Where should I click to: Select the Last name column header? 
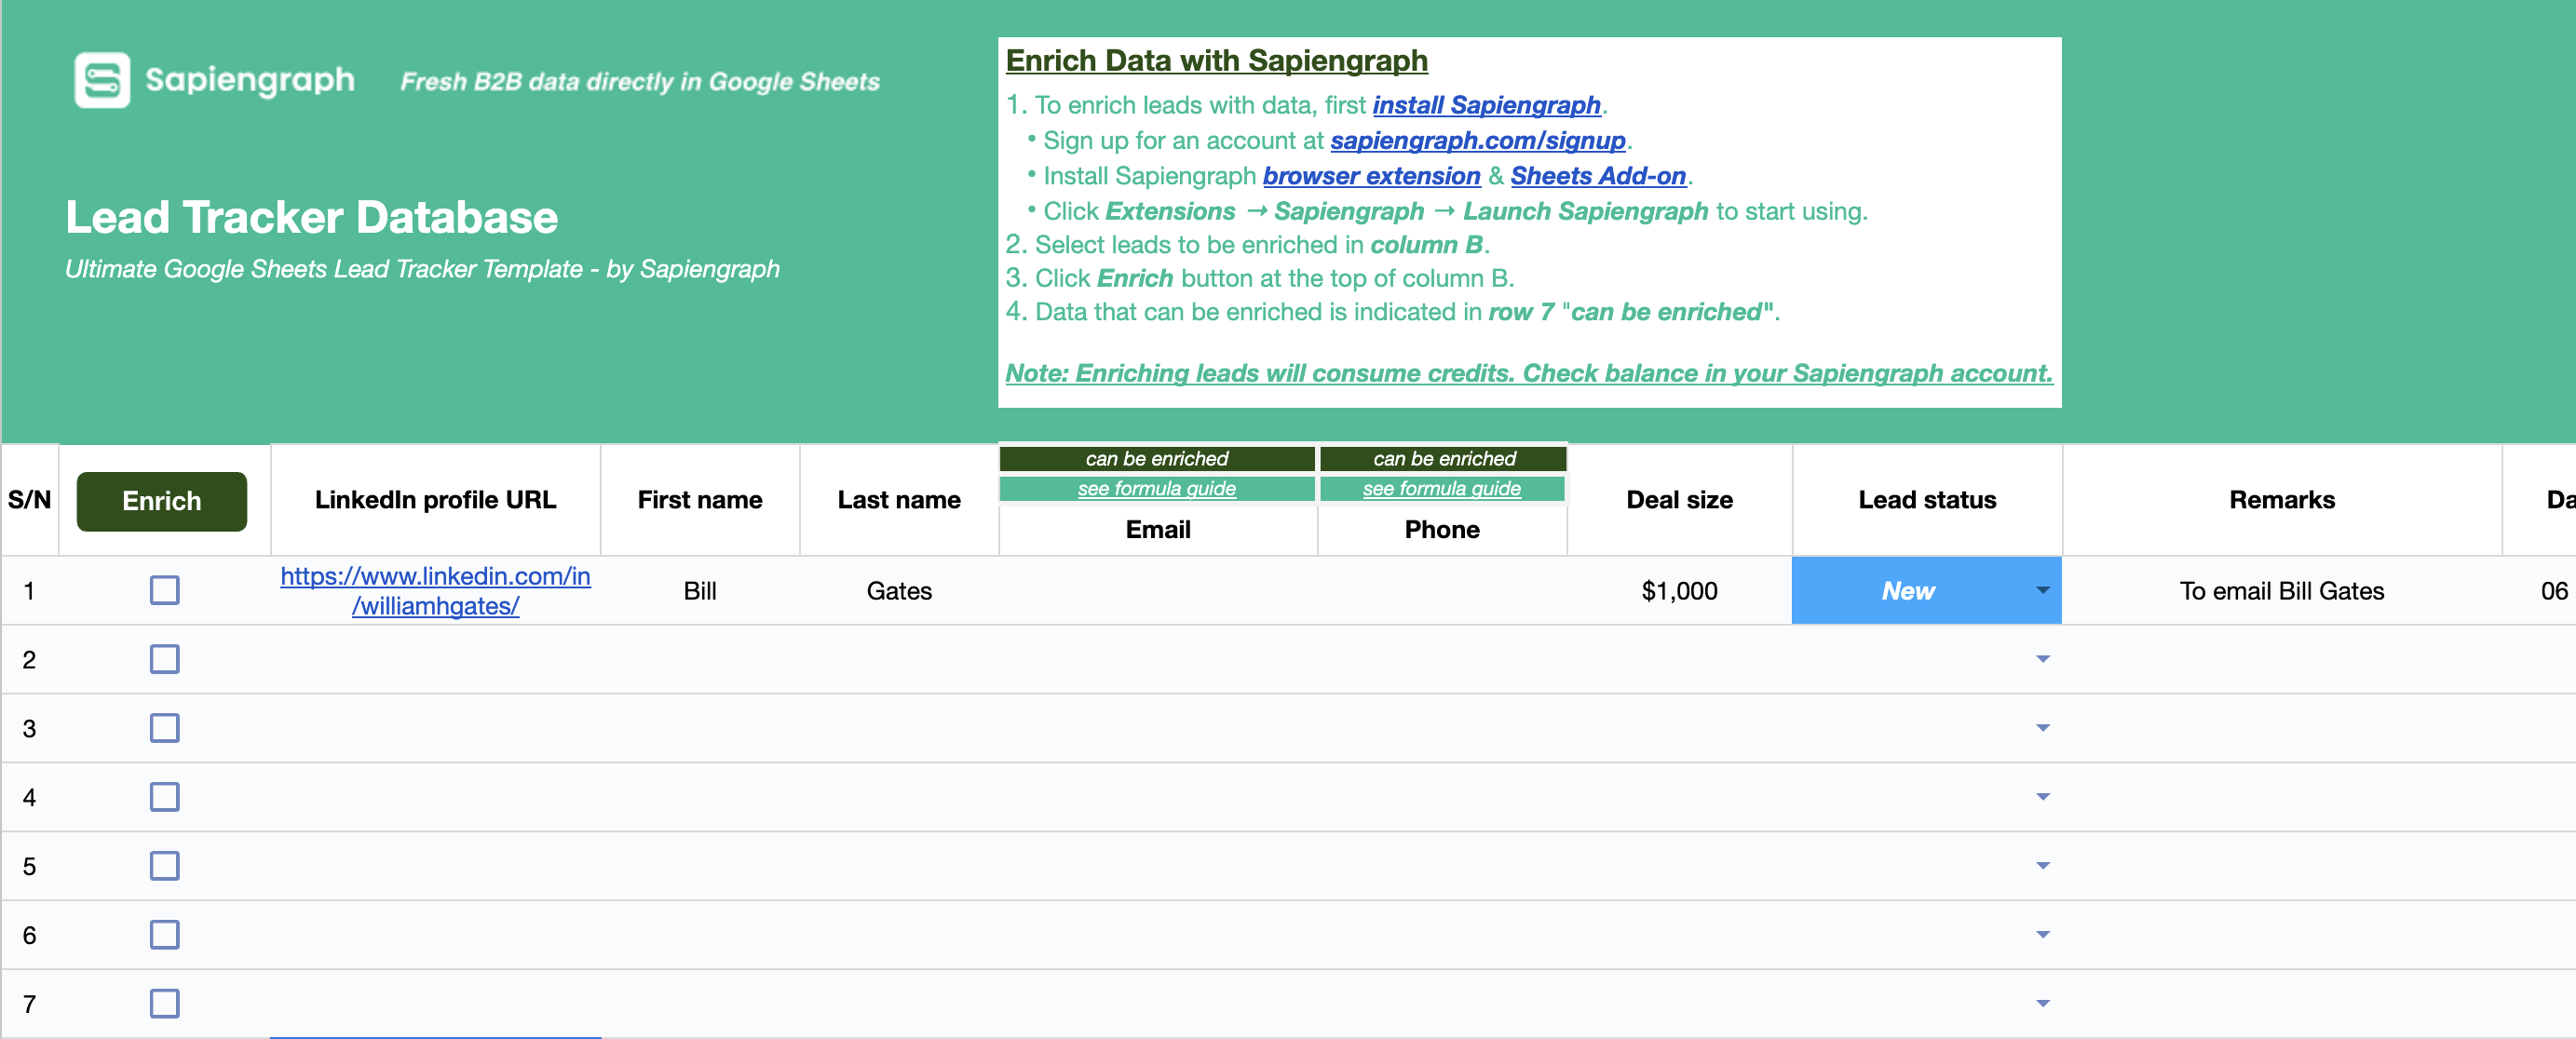tap(899, 500)
